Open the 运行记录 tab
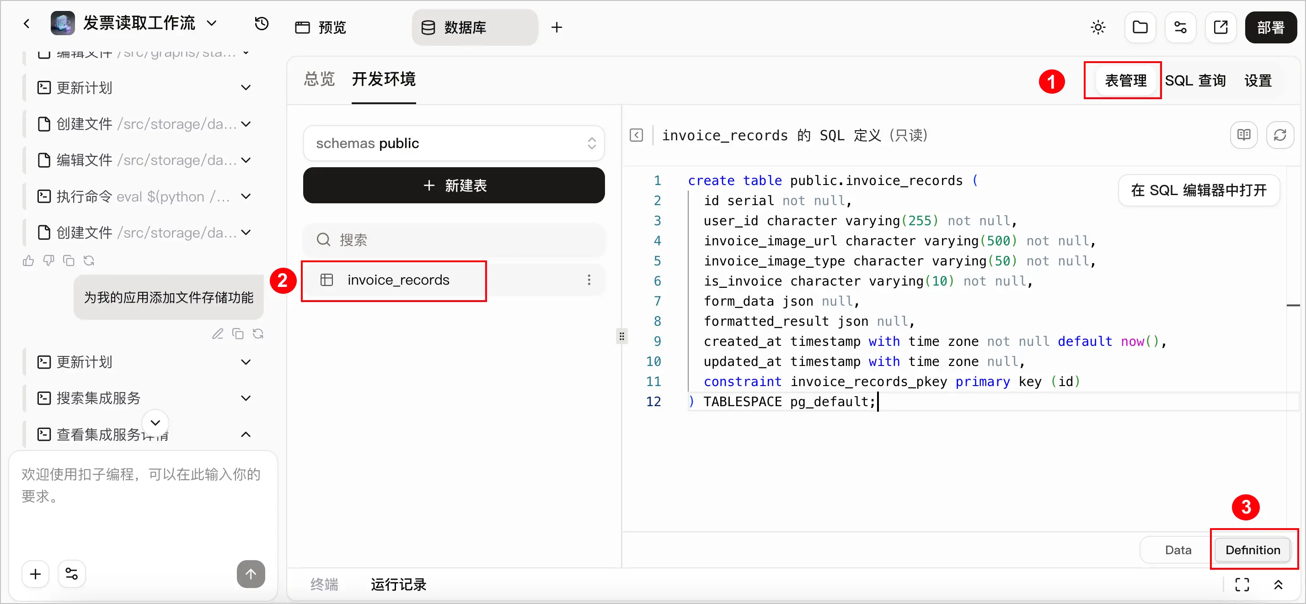 (x=398, y=585)
